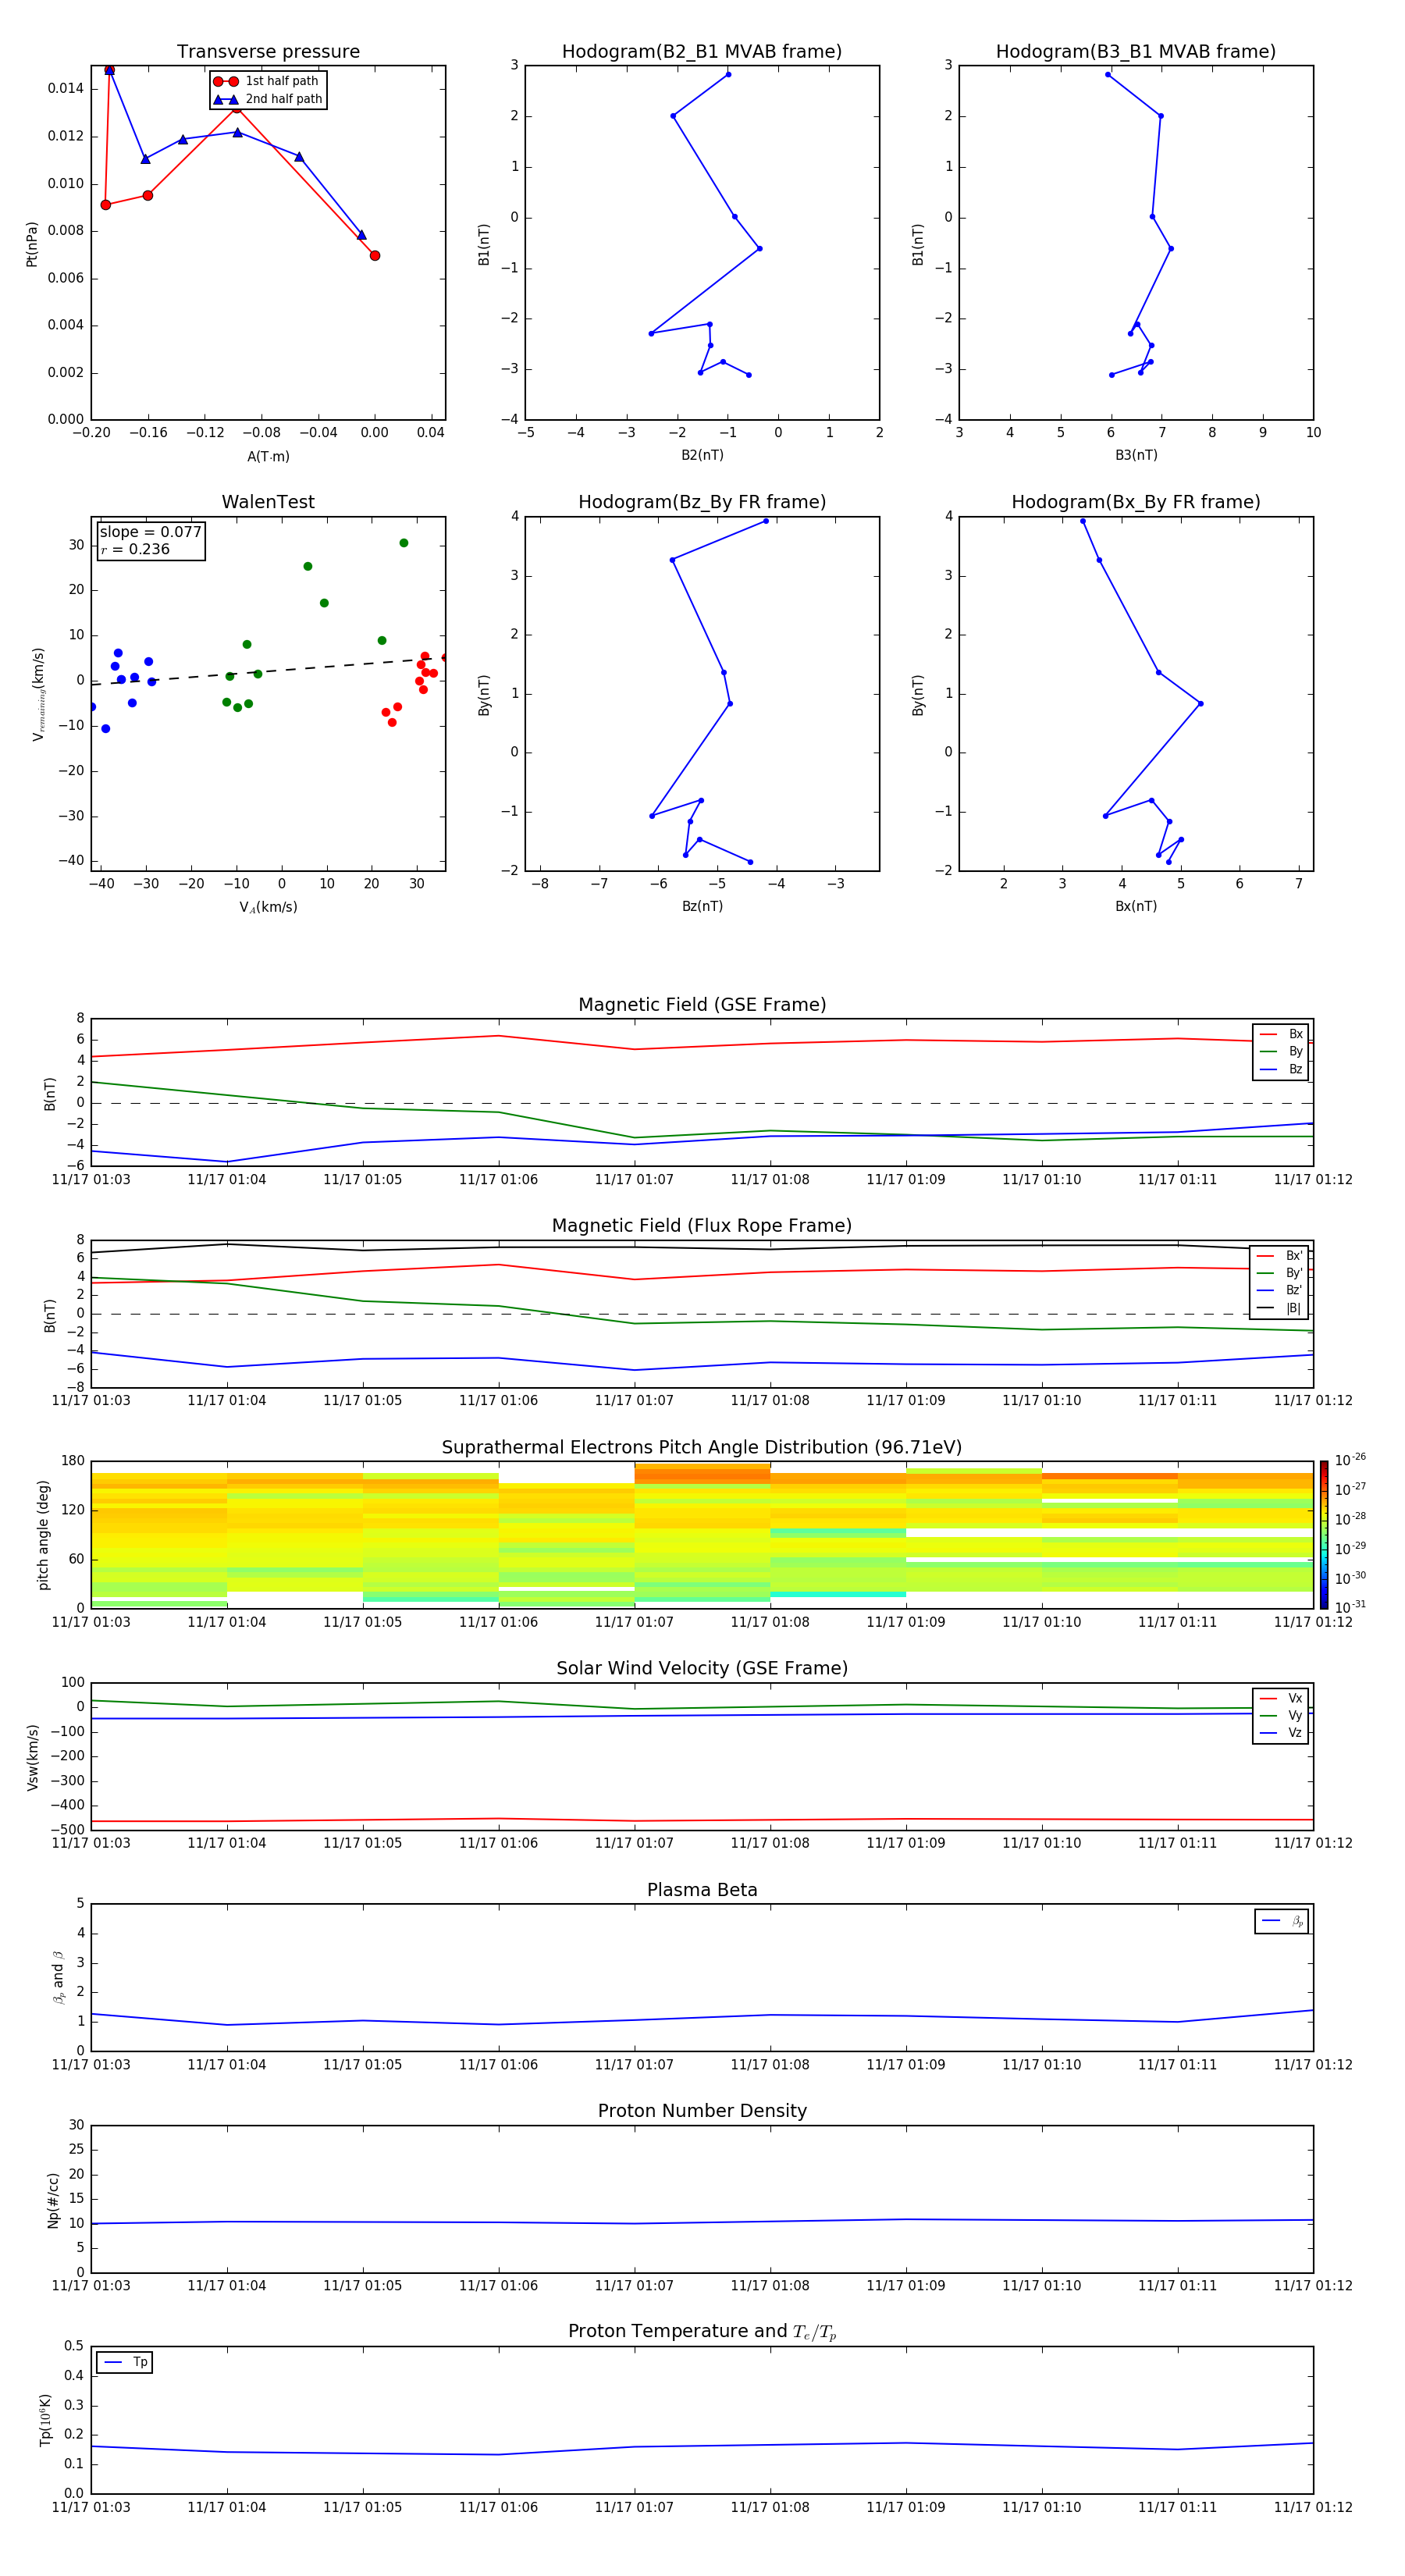Image resolution: width=1405 pixels, height=2576 pixels.
Task: Click the 'Np(#/cc)' y-axis label
Action: pyautogui.click(x=53, y=2199)
